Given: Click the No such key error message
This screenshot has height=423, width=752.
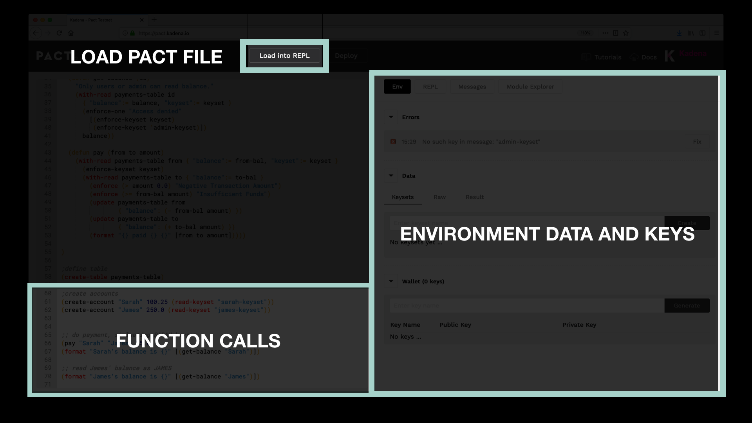Looking at the screenshot, I should coord(481,141).
